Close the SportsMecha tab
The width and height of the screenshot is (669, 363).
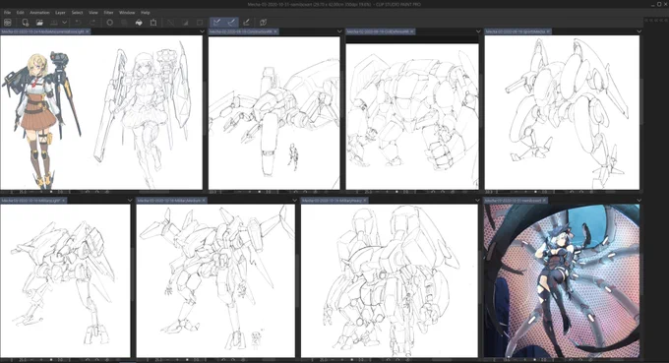[548, 31]
